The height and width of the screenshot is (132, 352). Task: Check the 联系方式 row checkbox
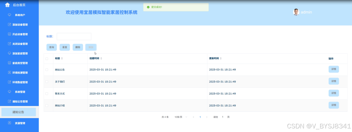pos(47,94)
